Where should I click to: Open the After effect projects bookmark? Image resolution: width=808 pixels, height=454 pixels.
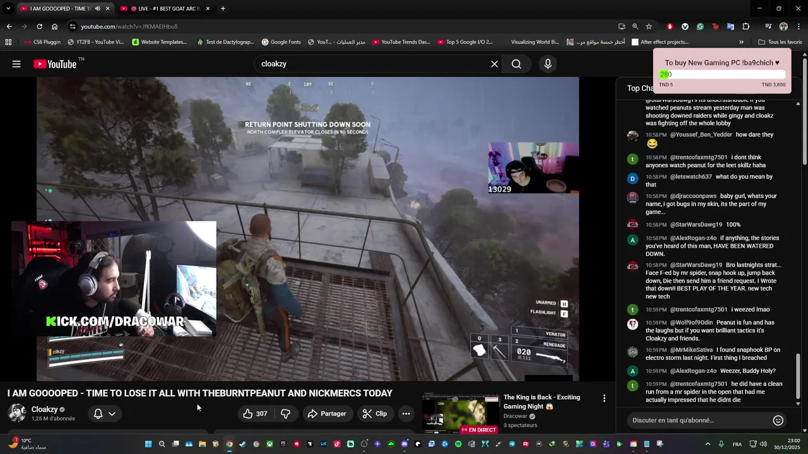[x=660, y=42]
